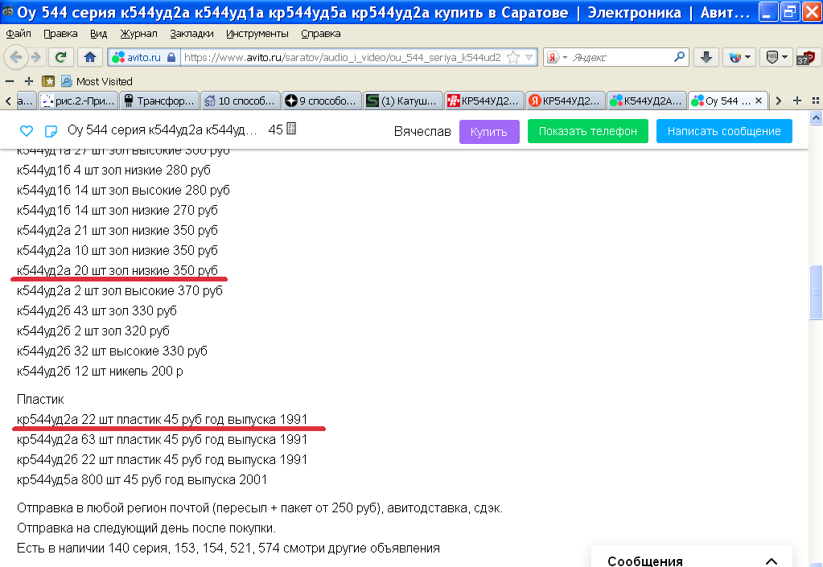Click the line кр544уд2а 22 шт пластик
Image resolution: width=823 pixels, height=567 pixels.
coord(163,420)
